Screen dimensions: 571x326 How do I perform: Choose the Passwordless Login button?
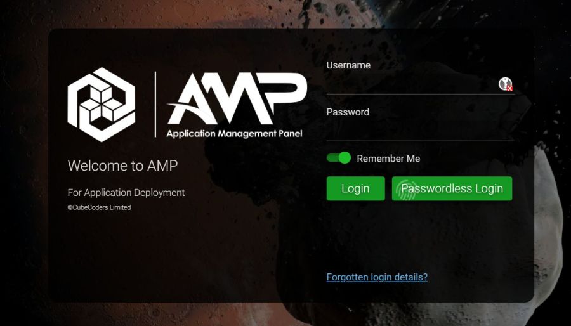(452, 188)
